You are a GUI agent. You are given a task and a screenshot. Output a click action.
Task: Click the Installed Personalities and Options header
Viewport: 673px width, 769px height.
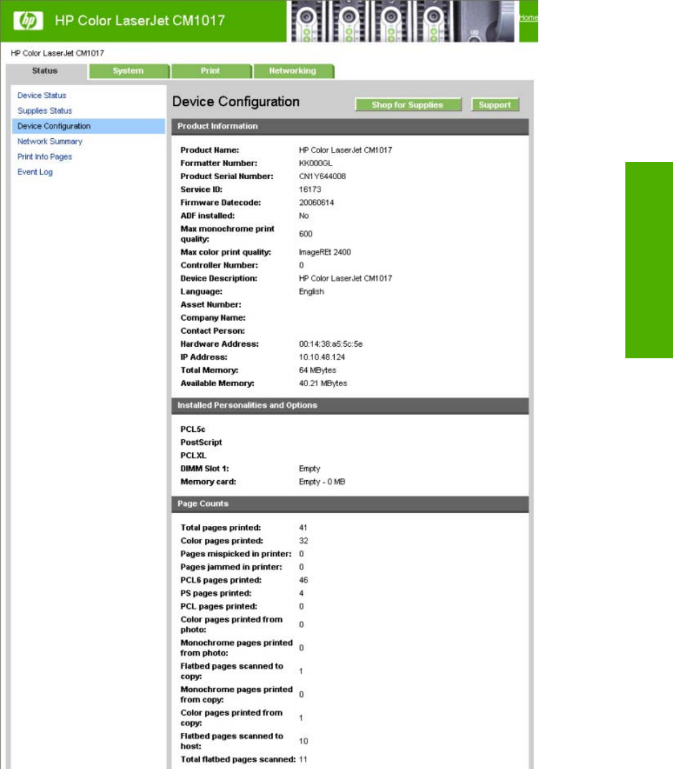pyautogui.click(x=350, y=405)
